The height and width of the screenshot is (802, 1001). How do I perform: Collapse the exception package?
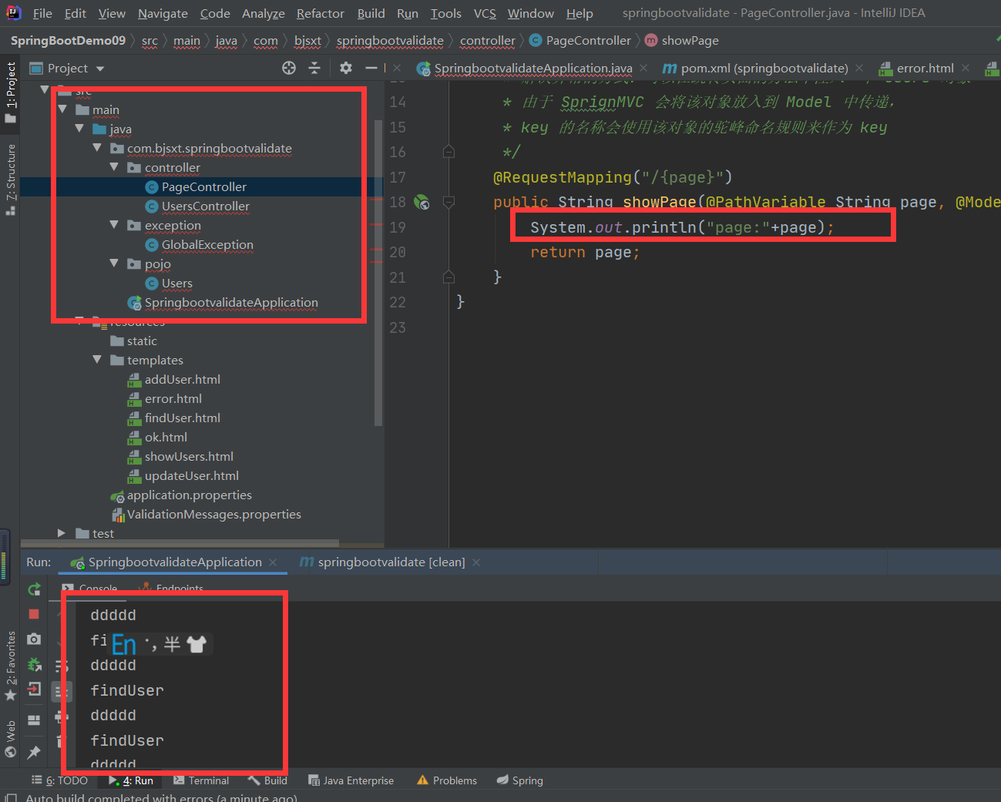pyautogui.click(x=114, y=225)
